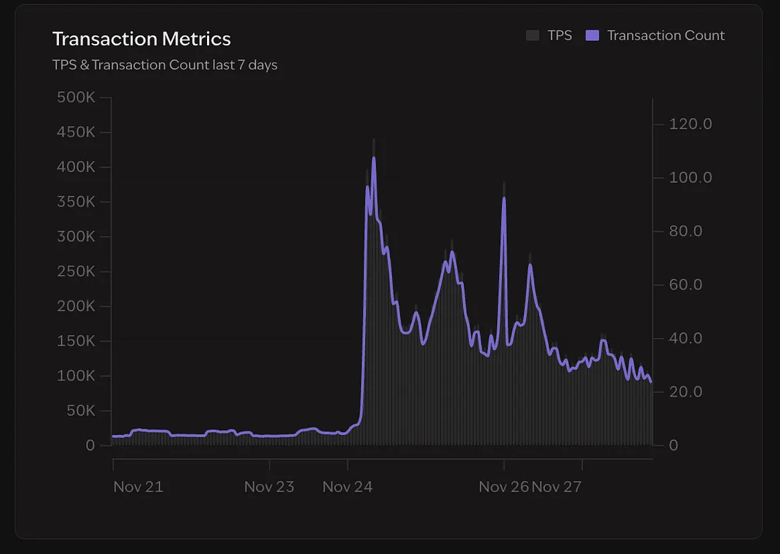Click the 500K left axis label
The width and height of the screenshot is (780, 554).
[x=76, y=98]
